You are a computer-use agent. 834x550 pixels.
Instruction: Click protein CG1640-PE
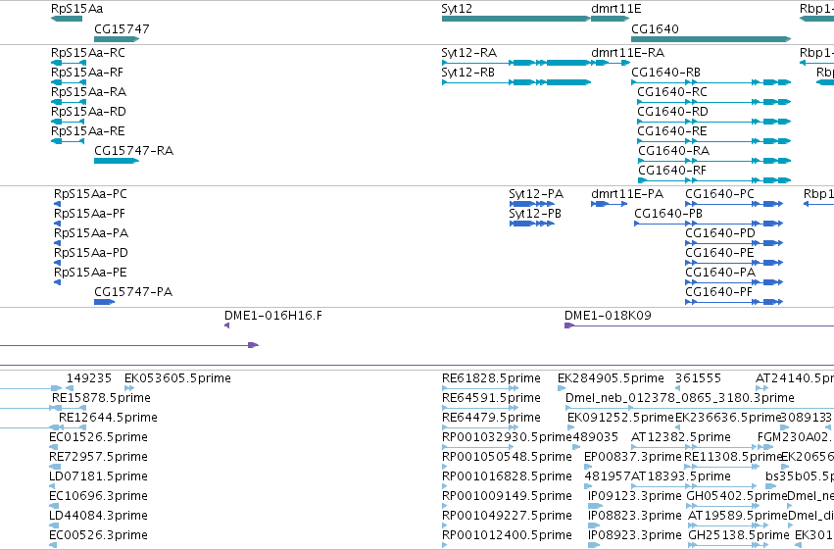719,253
